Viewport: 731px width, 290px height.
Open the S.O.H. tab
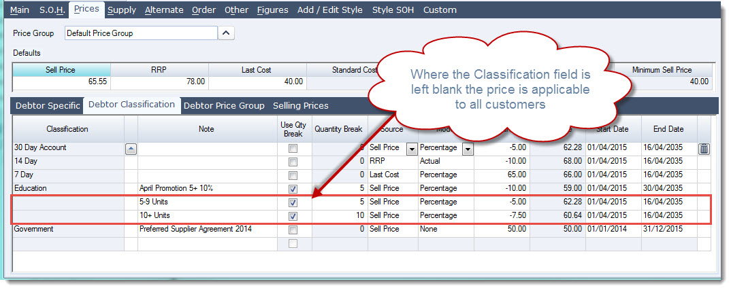point(51,10)
